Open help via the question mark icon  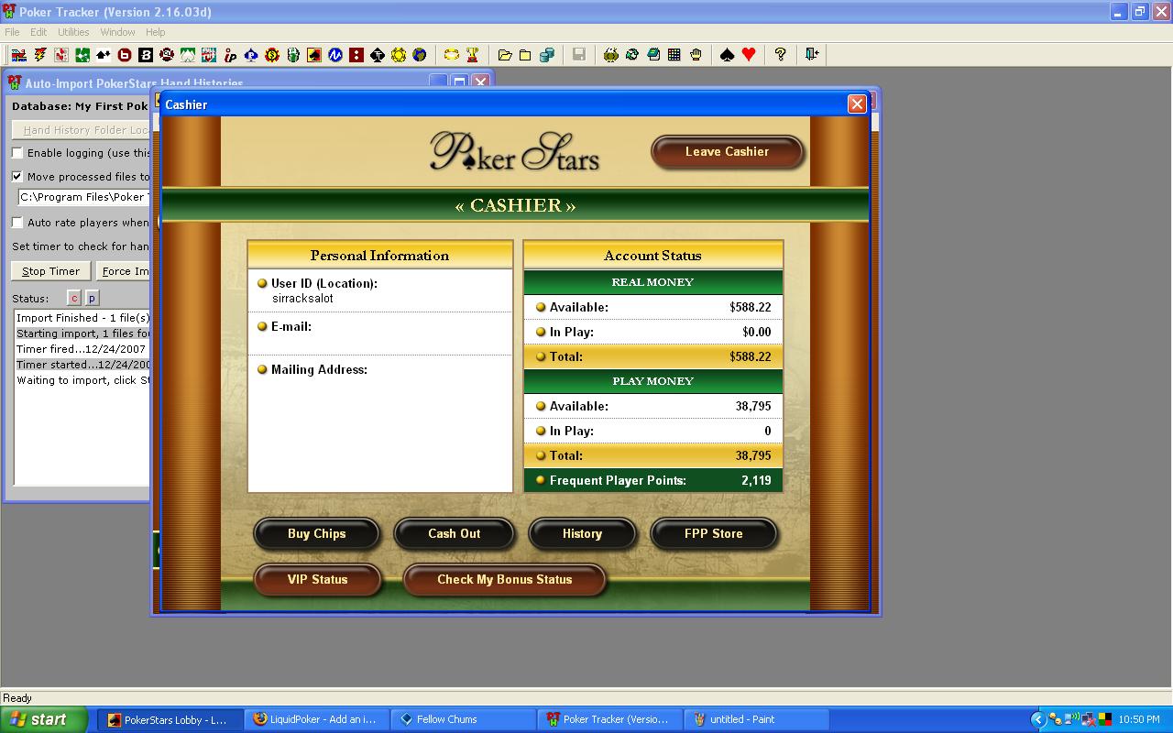781,55
